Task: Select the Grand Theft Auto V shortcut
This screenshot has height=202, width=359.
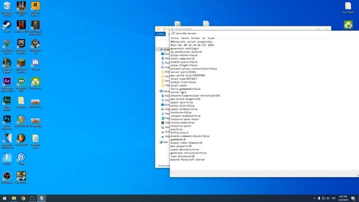Action: pos(7,47)
